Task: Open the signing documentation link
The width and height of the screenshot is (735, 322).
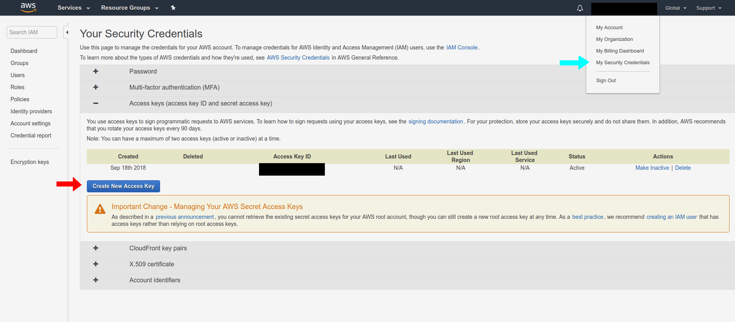Action: [x=435, y=121]
